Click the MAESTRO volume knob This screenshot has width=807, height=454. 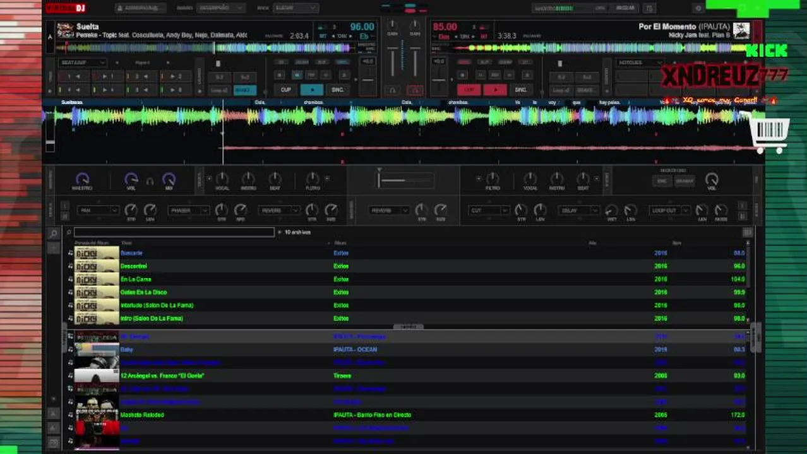(x=82, y=179)
